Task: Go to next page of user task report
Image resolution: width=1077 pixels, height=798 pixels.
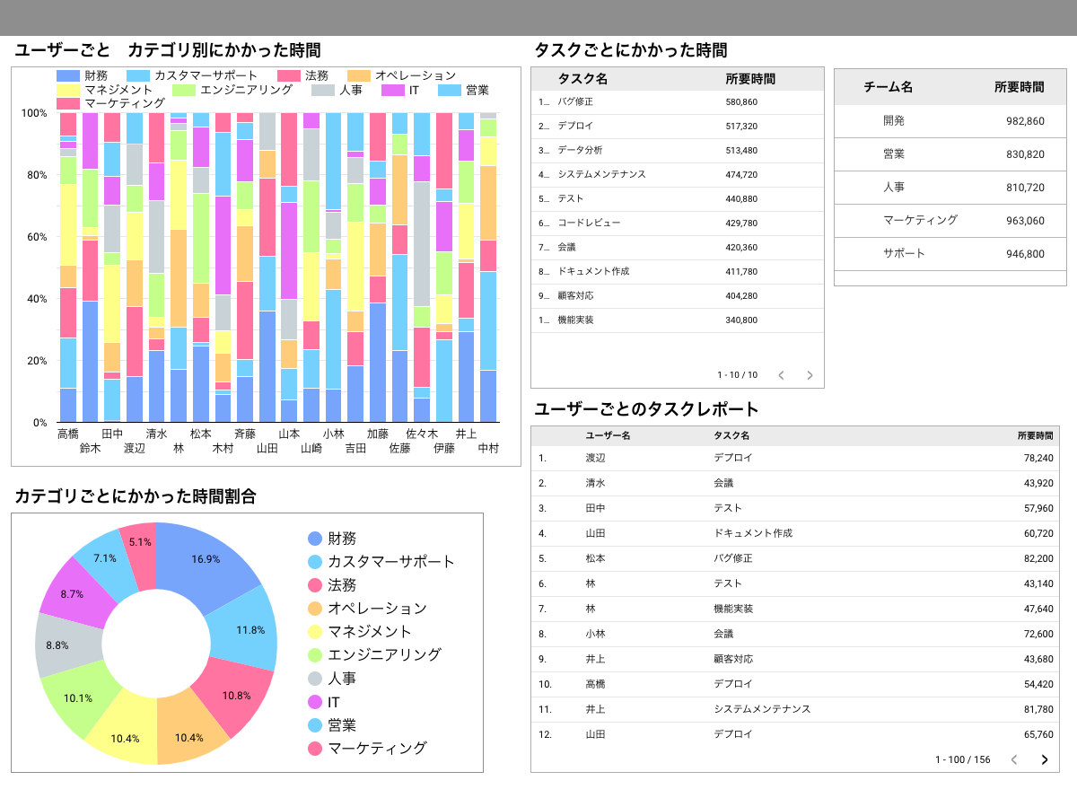Action: pyautogui.click(x=1044, y=759)
